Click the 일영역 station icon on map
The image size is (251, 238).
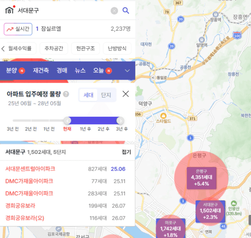202,40
